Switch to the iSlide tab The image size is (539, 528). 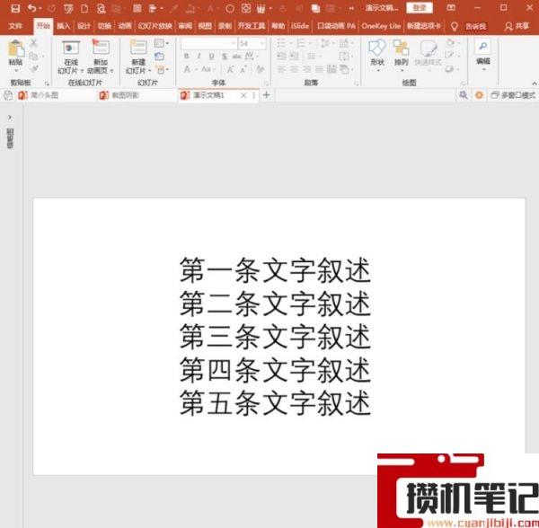[x=300, y=26]
